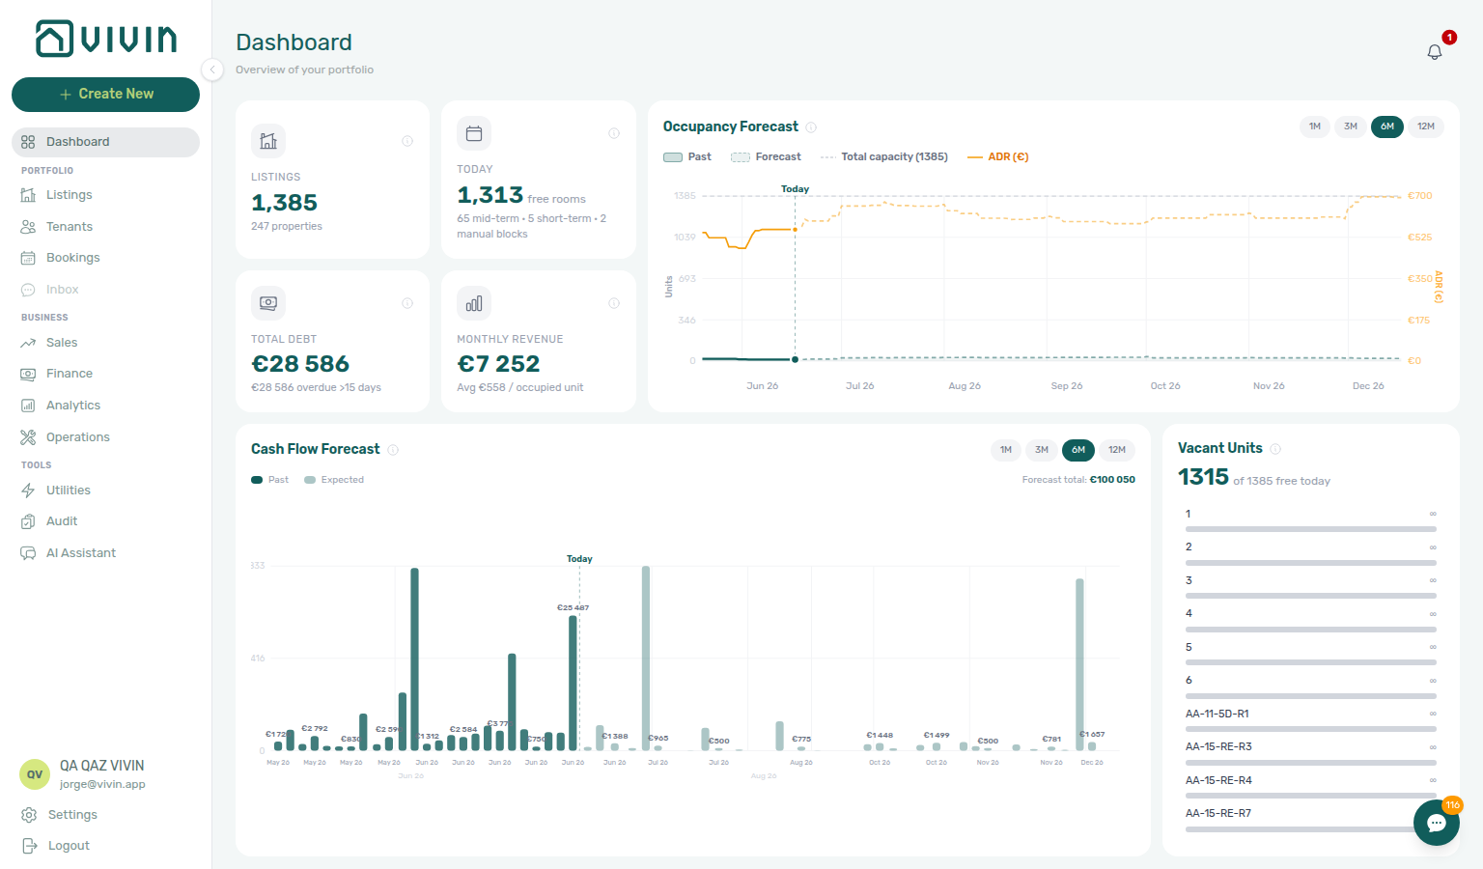Collapse the sidebar with the chevron button
The width and height of the screenshot is (1483, 869).
(212, 70)
